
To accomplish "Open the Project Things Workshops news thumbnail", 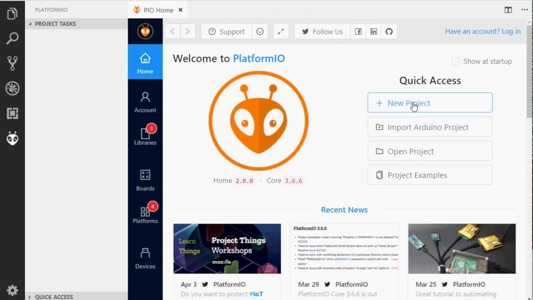I will click(227, 249).
